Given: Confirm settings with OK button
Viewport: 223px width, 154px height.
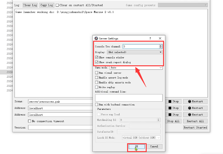Looking at the screenshot, I should click(x=137, y=146).
